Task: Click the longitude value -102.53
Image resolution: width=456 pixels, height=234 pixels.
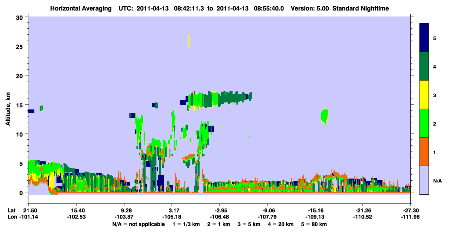Action: click(x=76, y=217)
